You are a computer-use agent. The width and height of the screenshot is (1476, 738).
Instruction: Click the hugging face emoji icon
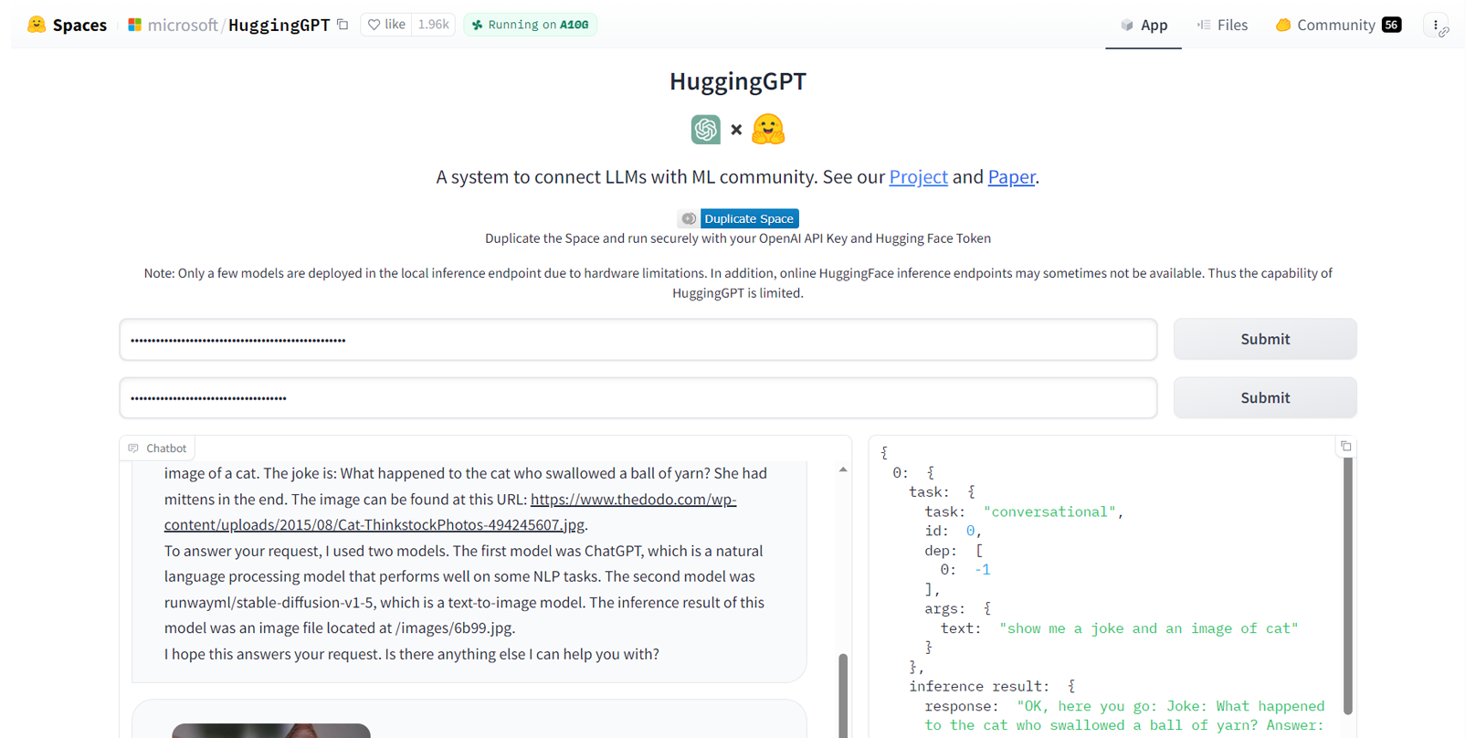pyautogui.click(x=768, y=130)
